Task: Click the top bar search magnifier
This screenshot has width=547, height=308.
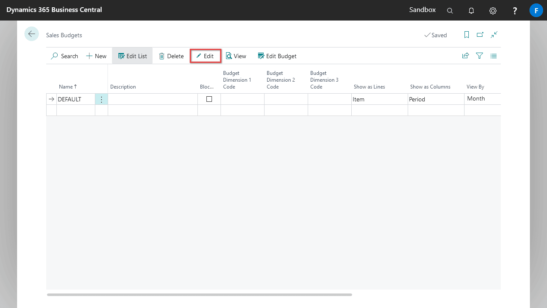Action: 450,11
